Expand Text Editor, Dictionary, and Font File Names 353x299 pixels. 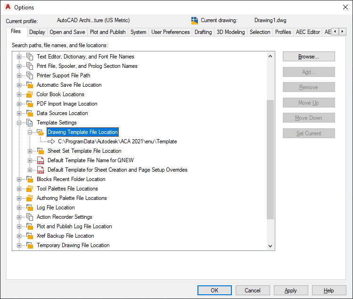[x=19, y=57]
